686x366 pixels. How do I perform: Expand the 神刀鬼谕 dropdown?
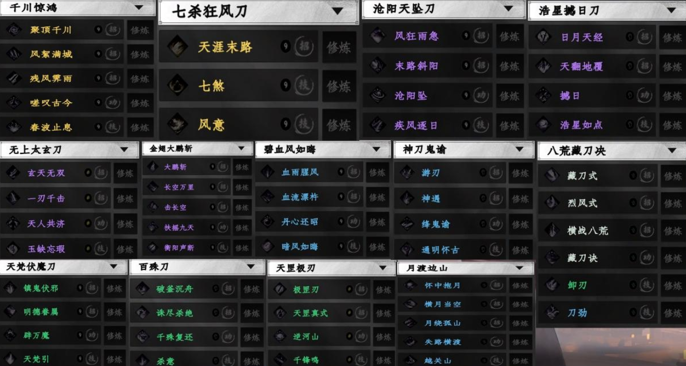(519, 149)
